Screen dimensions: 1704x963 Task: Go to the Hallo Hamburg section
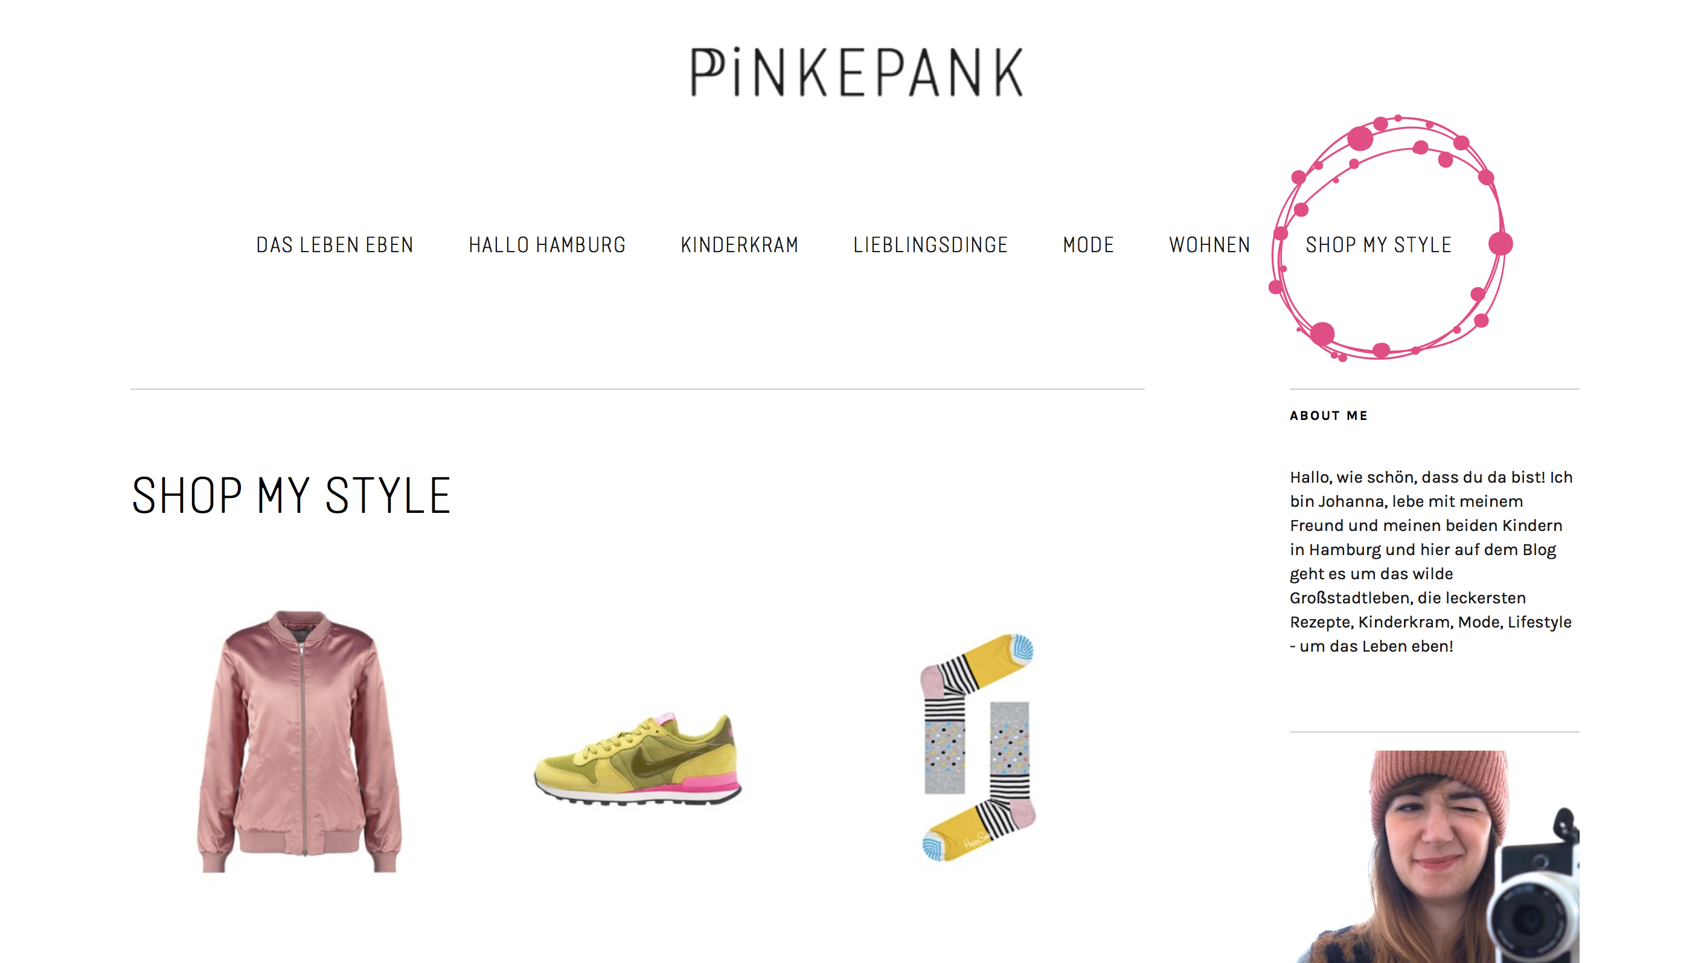[546, 245]
